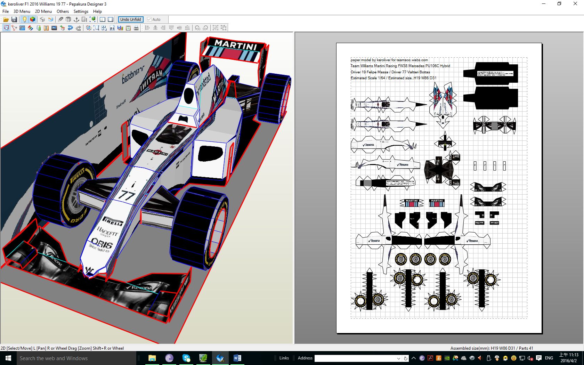Show hidden system tray icons chevron
This screenshot has height=365, width=584.
pyautogui.click(x=414, y=358)
